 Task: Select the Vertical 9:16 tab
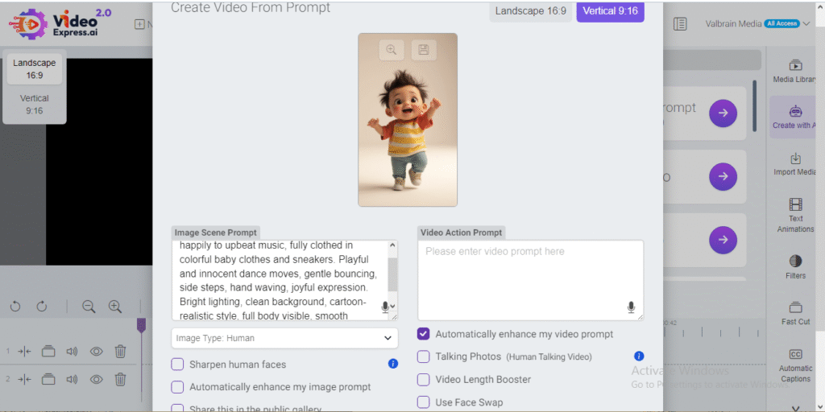pyautogui.click(x=610, y=11)
